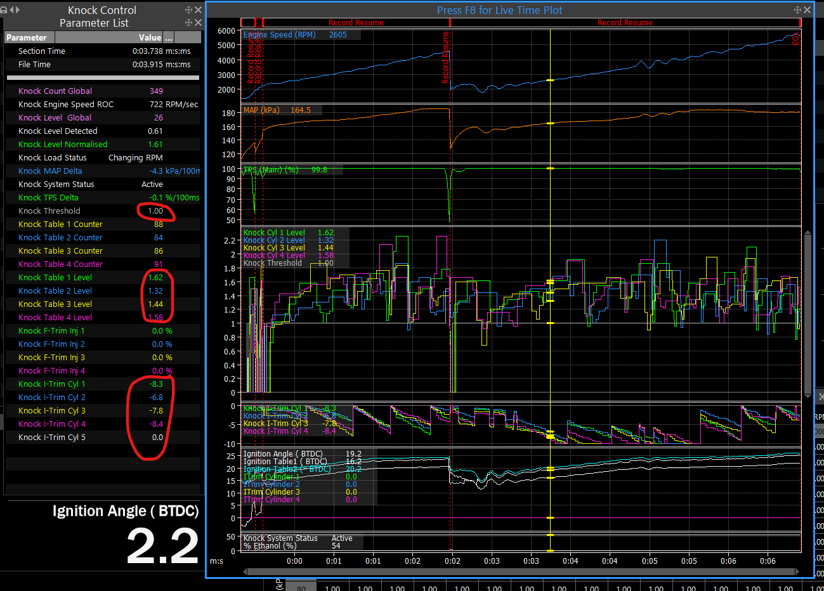Select the Section Time row
This screenshot has height=591, width=824.
click(x=103, y=51)
